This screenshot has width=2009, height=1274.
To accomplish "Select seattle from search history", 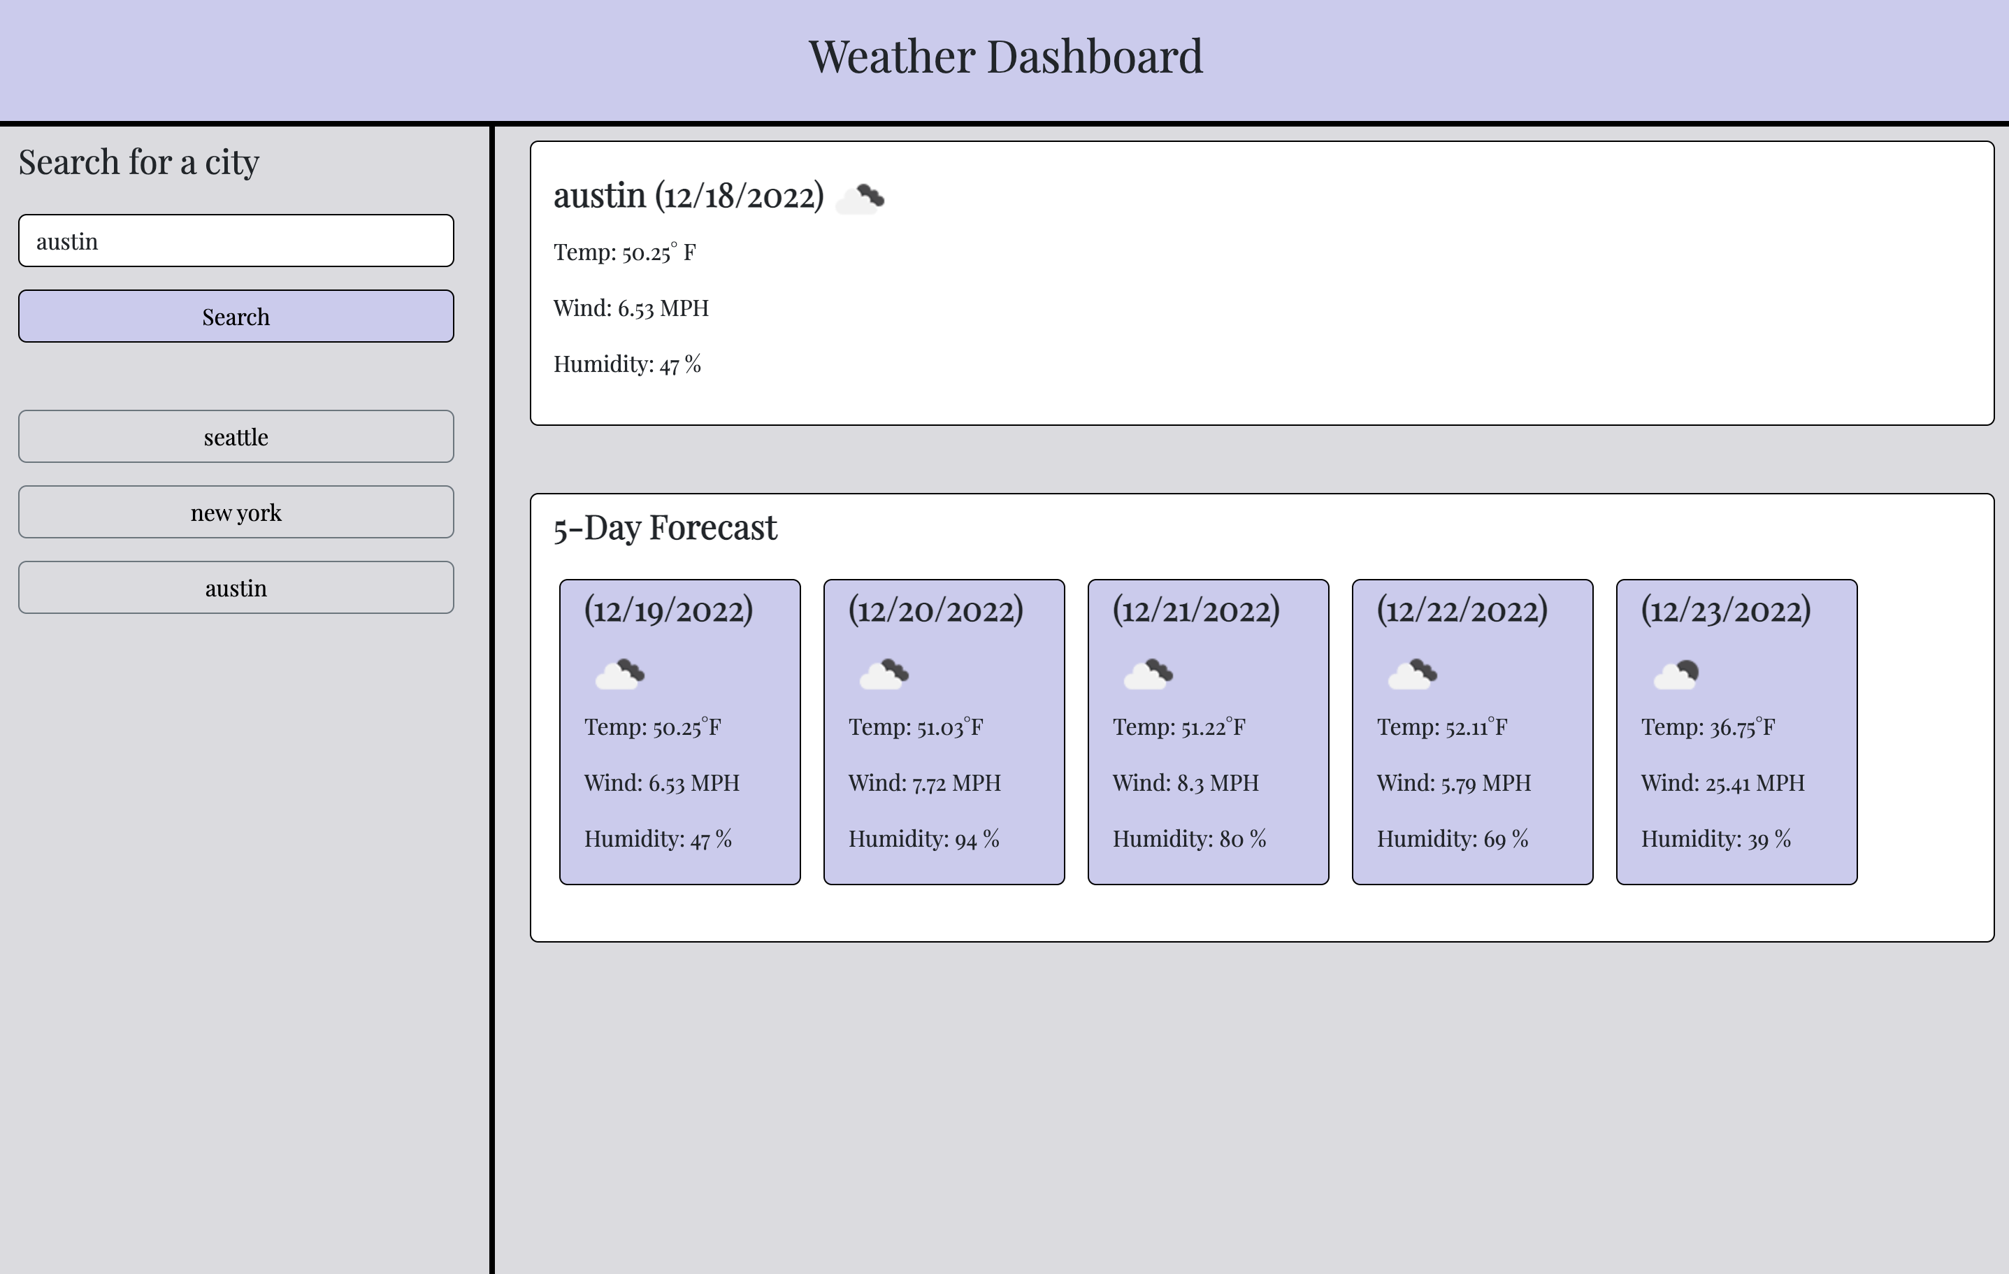I will pos(236,436).
